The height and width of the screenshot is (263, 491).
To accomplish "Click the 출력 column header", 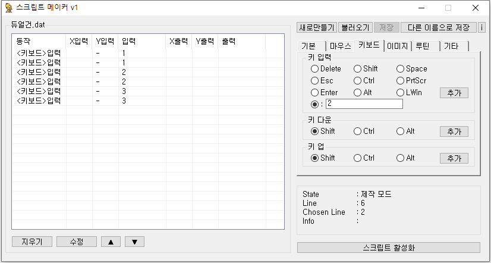I will (x=242, y=42).
